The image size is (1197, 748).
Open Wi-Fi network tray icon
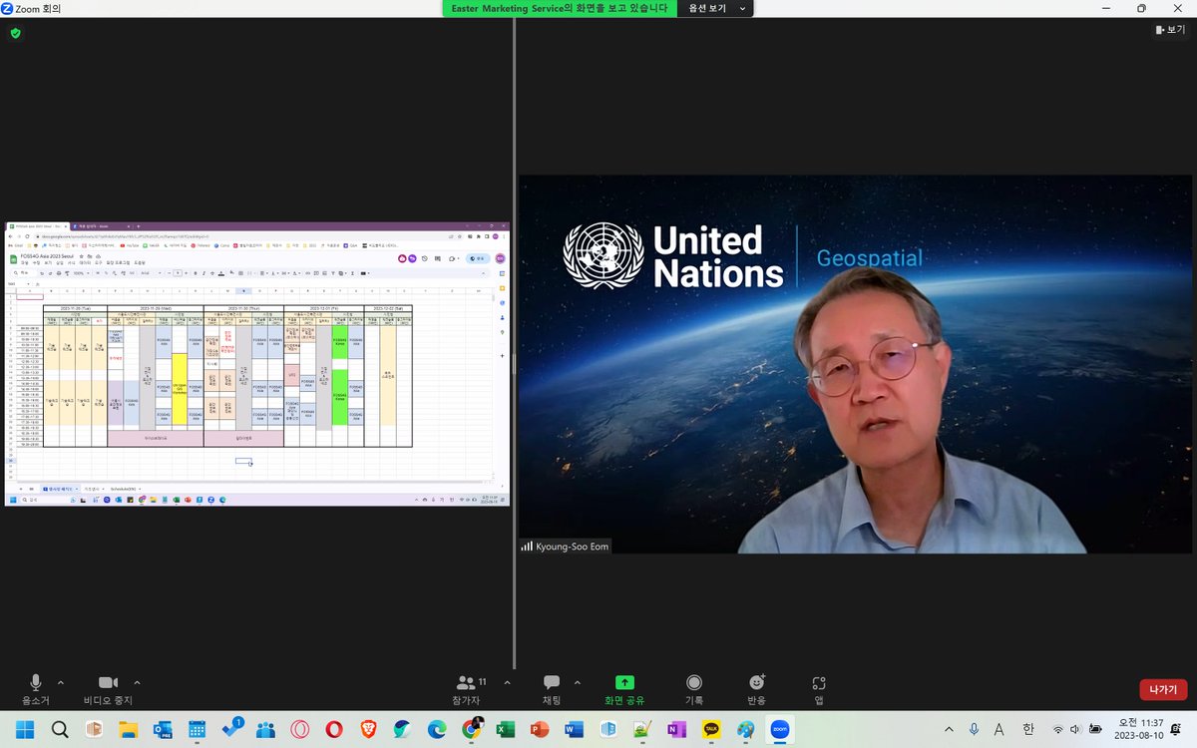tap(1058, 730)
